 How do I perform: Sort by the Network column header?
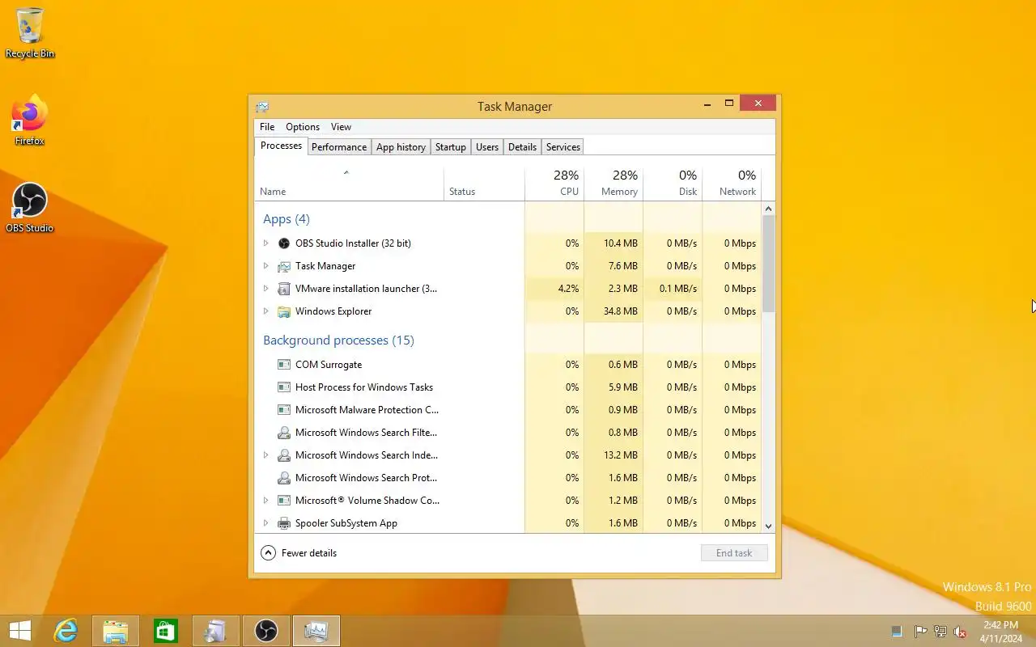732,184
